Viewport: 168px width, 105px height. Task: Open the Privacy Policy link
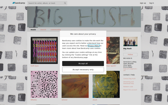pos(94,46)
